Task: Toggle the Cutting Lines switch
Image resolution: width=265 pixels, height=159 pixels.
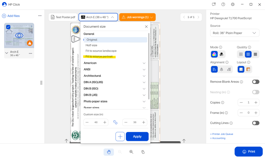Action: click(x=256, y=123)
